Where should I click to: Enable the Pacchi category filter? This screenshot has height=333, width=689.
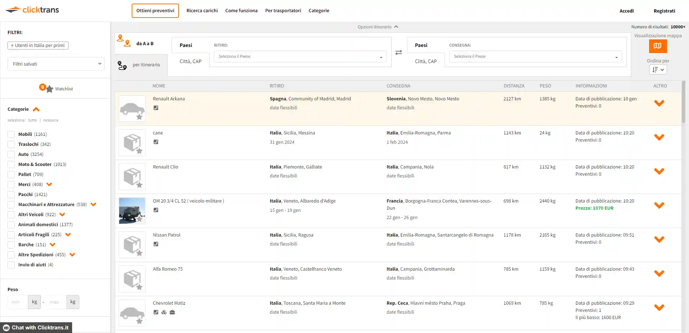11,195
